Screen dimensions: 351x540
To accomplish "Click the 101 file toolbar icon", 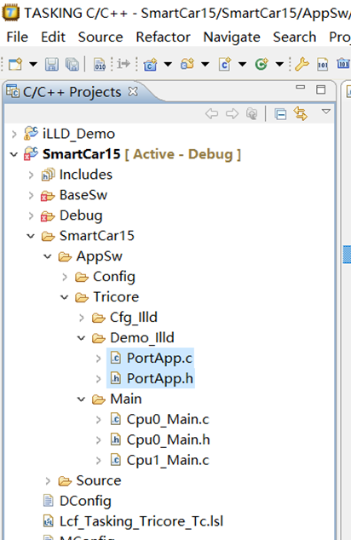I will tap(323, 64).
